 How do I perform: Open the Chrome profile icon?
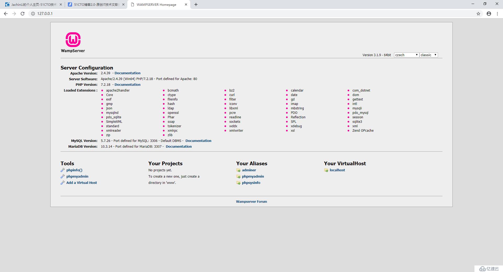click(489, 14)
